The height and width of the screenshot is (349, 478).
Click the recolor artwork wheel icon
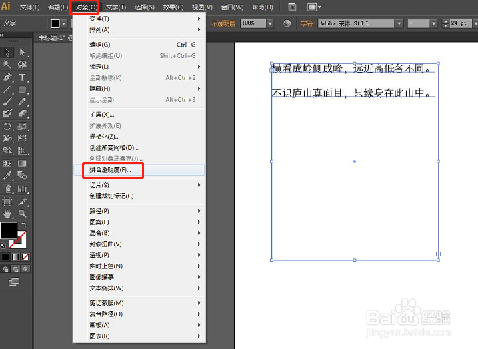click(x=287, y=23)
